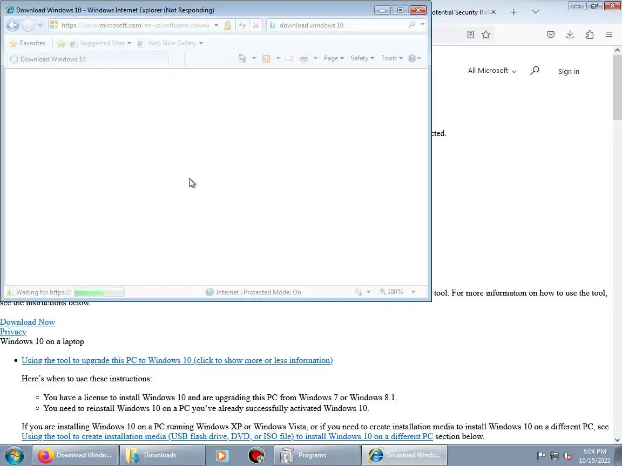
Task: Select the Download Windows 10 IE tab
Action: pyautogui.click(x=88, y=59)
